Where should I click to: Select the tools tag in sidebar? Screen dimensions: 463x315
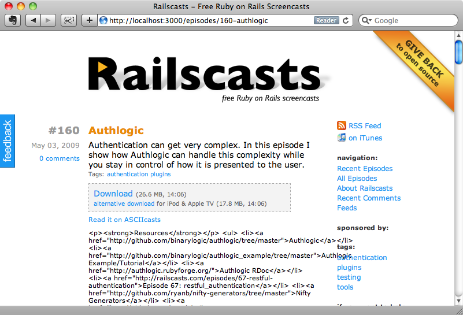345,287
